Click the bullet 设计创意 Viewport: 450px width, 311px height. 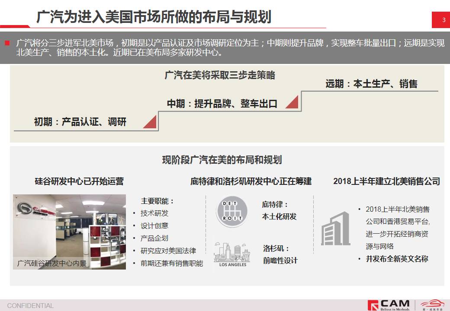coord(154,225)
